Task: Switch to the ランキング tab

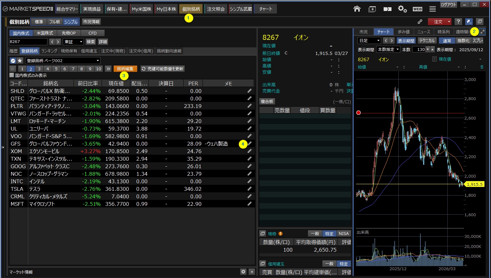Action: pos(49,51)
